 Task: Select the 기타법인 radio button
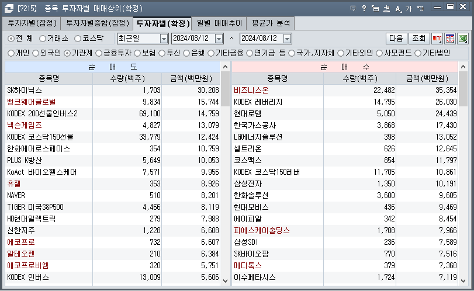click(418, 53)
